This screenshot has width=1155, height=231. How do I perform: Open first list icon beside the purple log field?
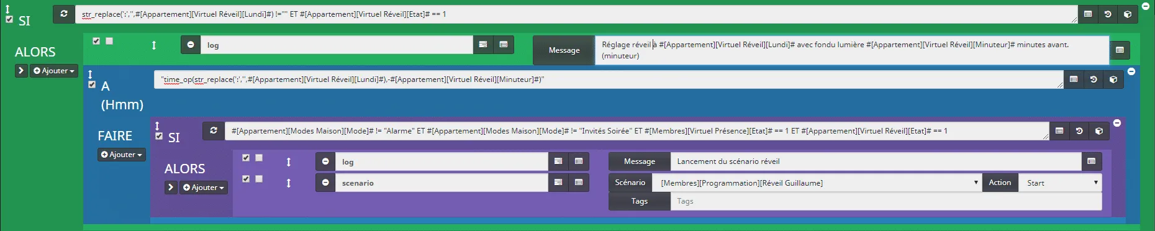click(558, 161)
